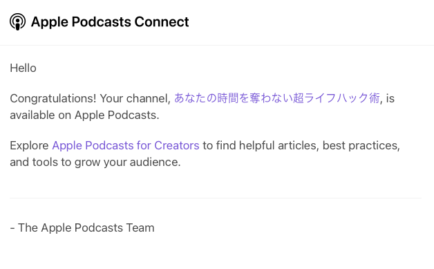Open Apple Podcasts for Creators link
434x269 pixels.
point(126,145)
